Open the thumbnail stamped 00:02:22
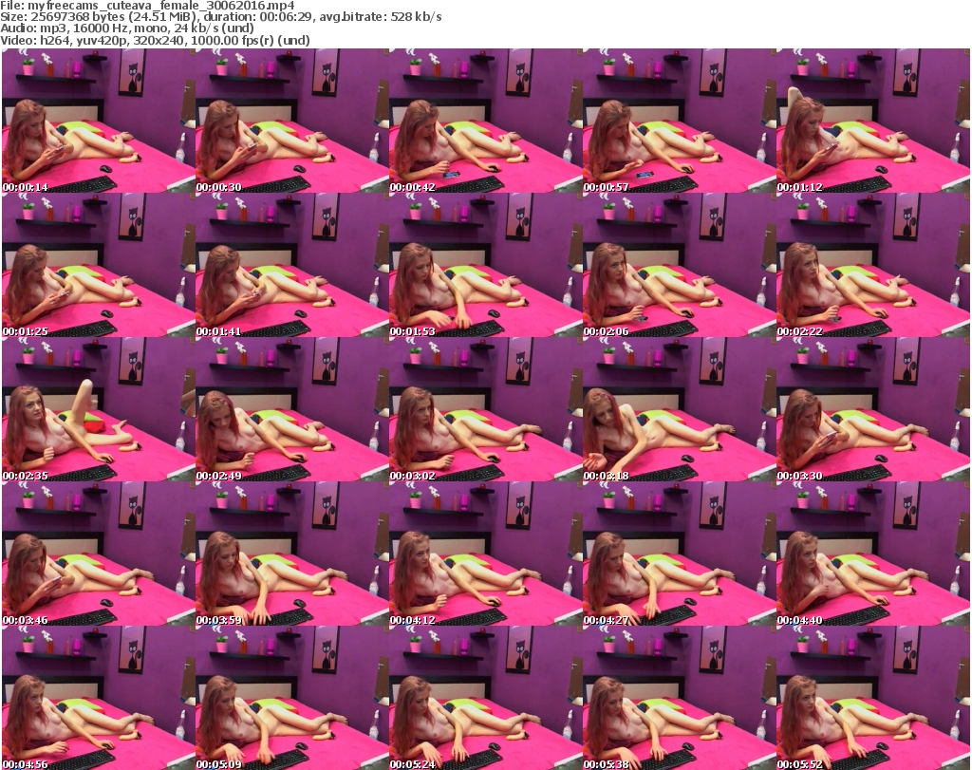The height and width of the screenshot is (770, 972). tap(873, 265)
